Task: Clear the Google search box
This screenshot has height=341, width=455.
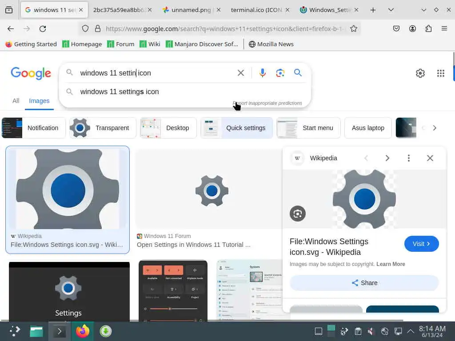Action: pos(240,73)
